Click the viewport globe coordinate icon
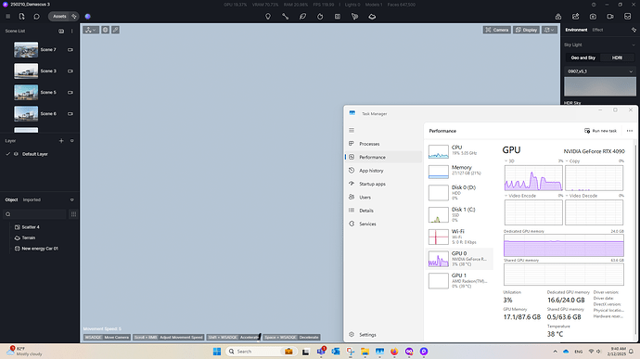Screen dimensions: 640x359 (x=106, y=30)
